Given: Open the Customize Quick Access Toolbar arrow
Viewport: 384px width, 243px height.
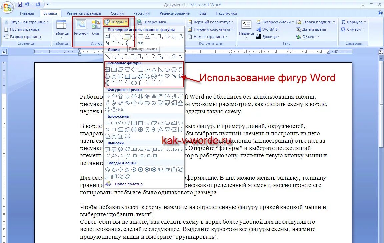Looking at the screenshot, I should click(48, 4).
